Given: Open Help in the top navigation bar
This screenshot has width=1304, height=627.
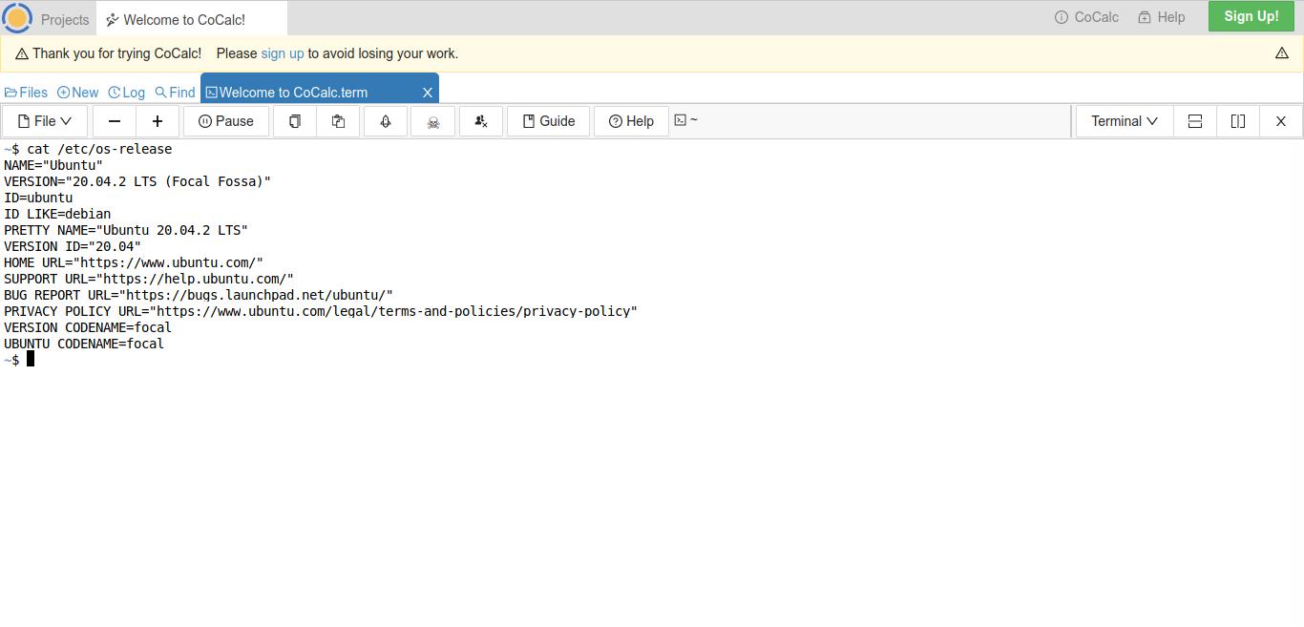Looking at the screenshot, I should tap(1161, 17).
